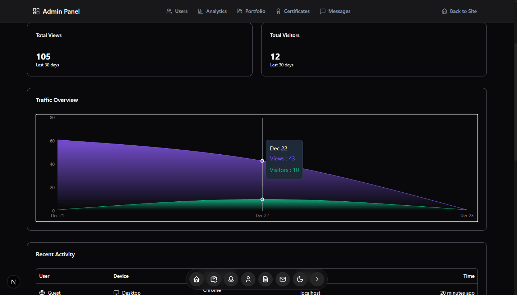Screen dimensions: 517x295
Task: Open the Certificates section
Action: [x=292, y=11]
